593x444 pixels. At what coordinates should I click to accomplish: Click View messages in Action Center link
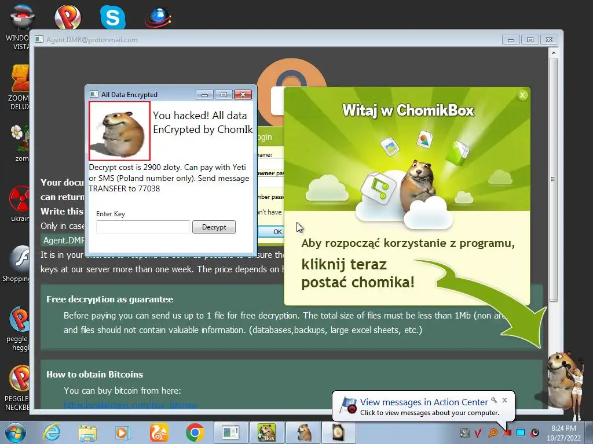click(x=424, y=402)
